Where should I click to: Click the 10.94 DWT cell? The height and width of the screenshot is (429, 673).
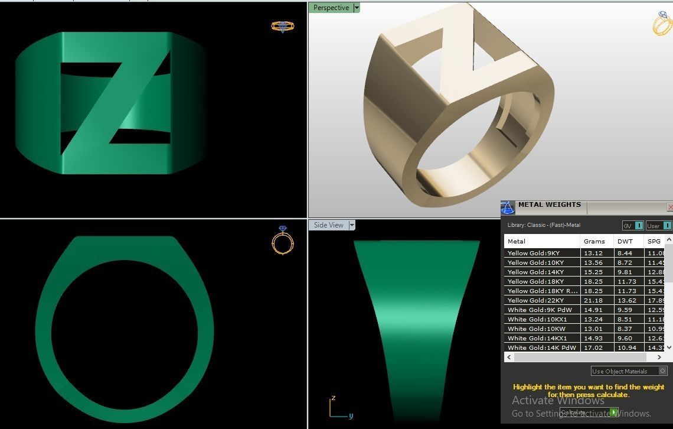(x=629, y=347)
